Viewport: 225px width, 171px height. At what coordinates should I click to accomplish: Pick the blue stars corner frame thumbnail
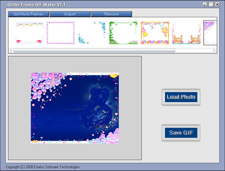point(92,33)
